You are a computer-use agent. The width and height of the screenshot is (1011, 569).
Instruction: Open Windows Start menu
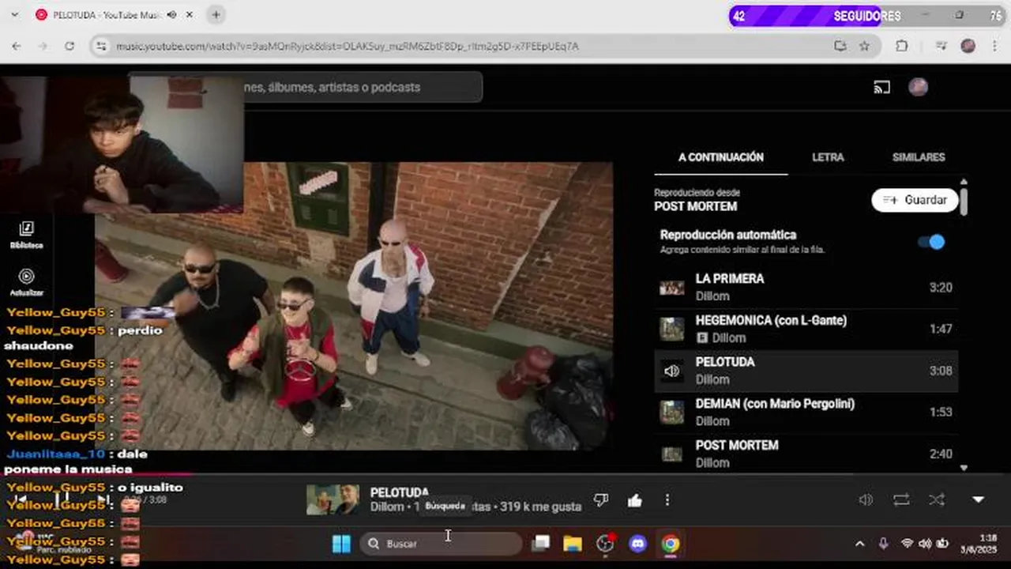(x=341, y=544)
